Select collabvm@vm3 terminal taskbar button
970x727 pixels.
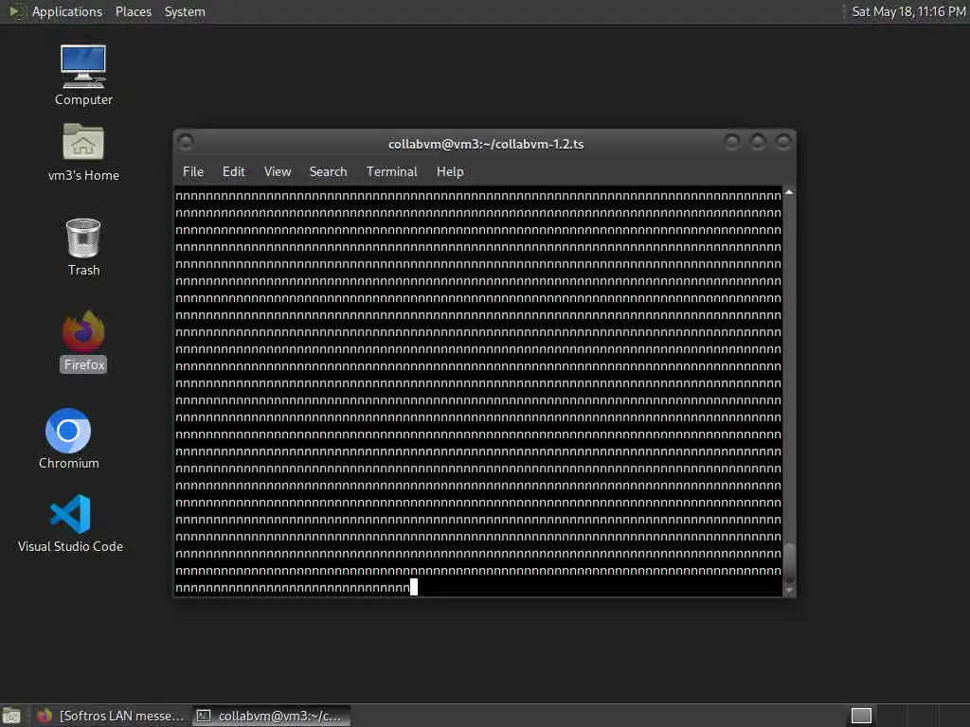271,716
